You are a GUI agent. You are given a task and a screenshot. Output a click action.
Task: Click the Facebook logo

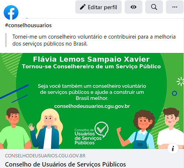[11, 12]
